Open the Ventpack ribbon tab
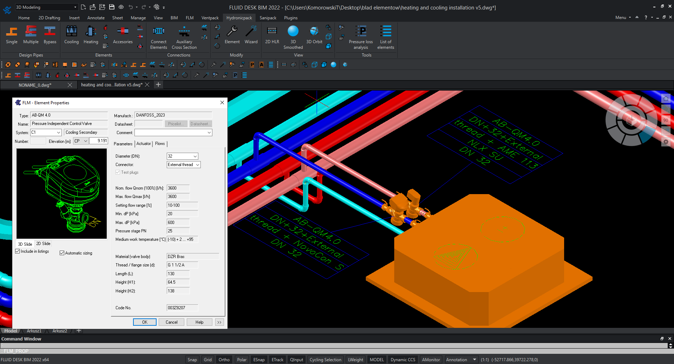674x364 pixels. [210, 18]
